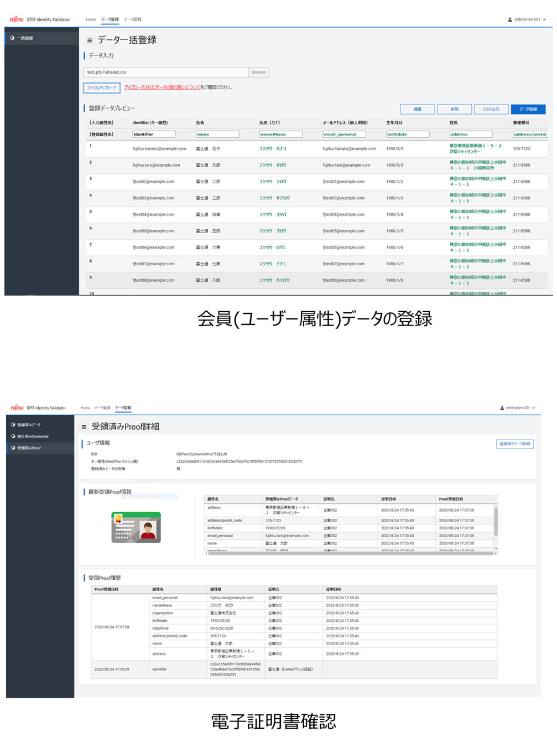Switch to the データ閲覧 tab in upper header
Screen dimensions: 557x742
[133, 19]
